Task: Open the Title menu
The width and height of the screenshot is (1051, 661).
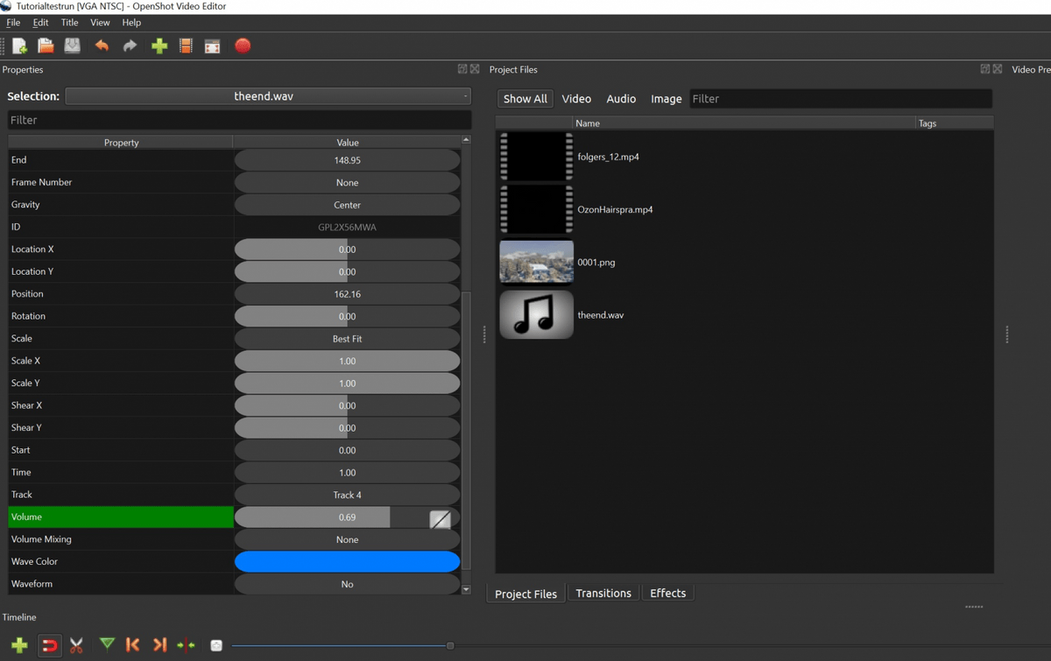Action: 69,22
